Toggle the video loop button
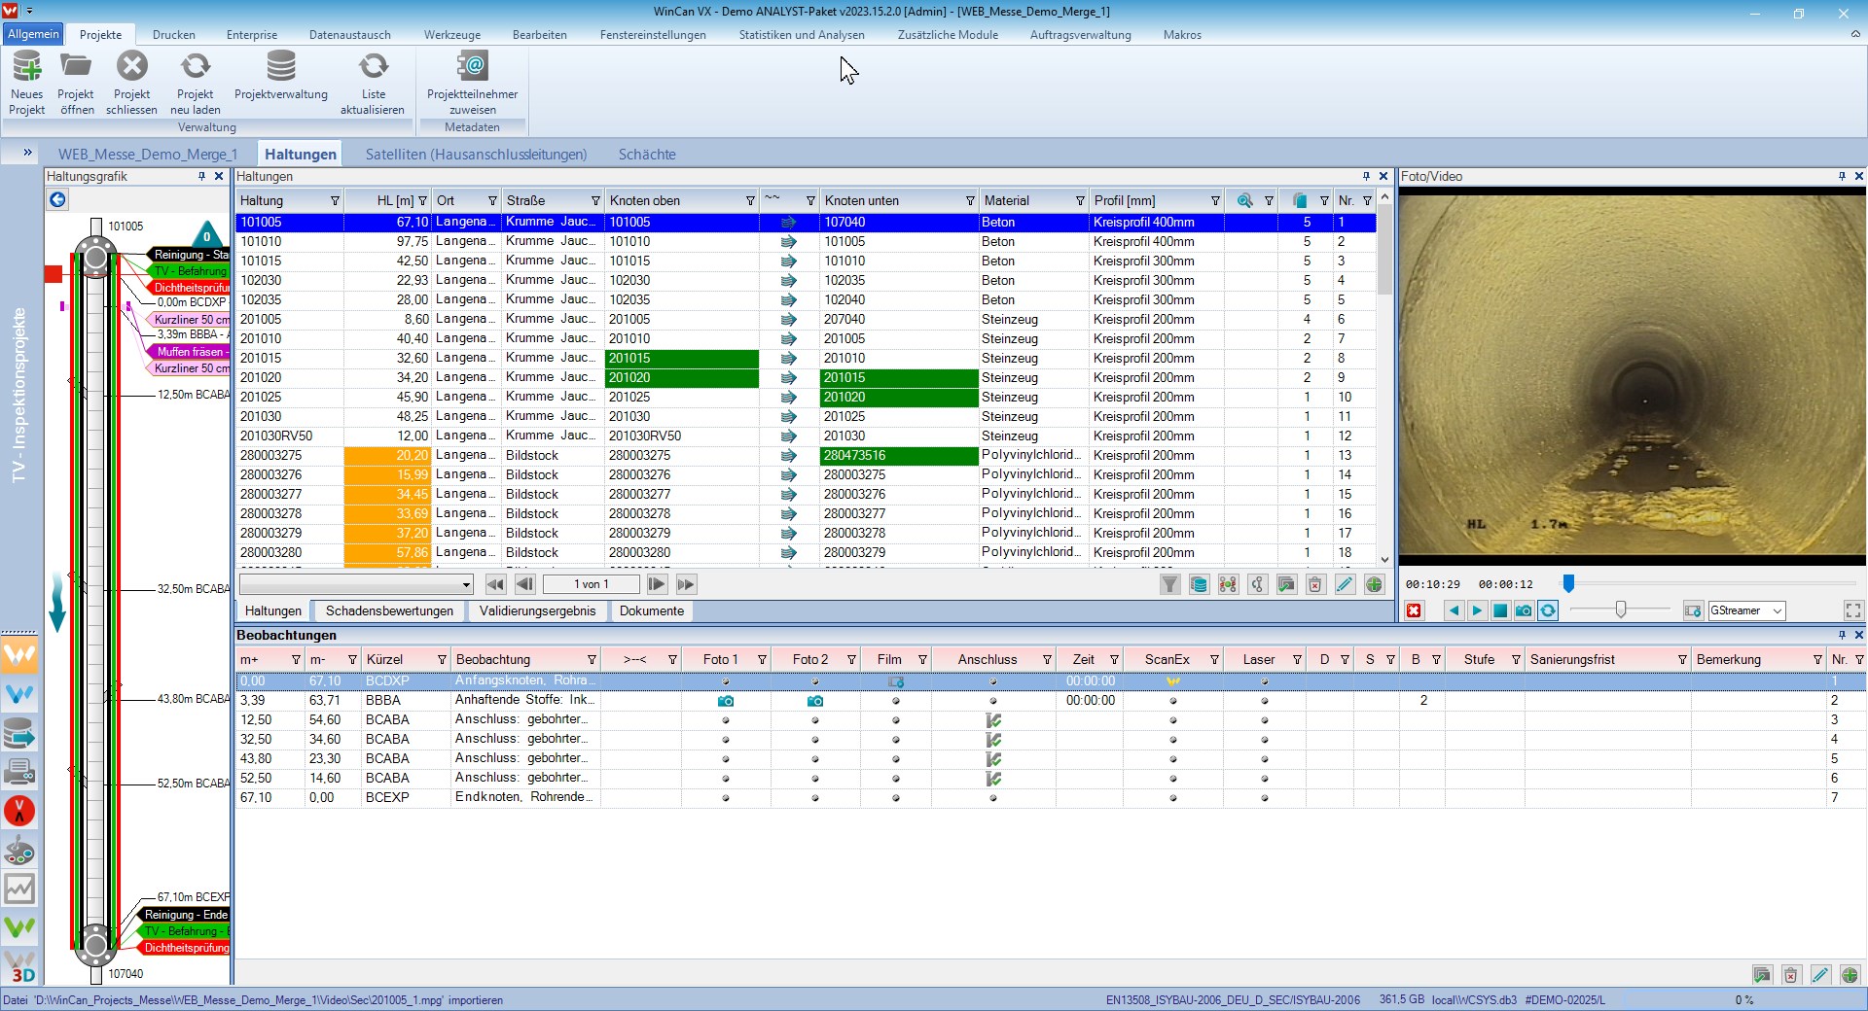Viewport: 1868px width, 1011px height. pyautogui.click(x=1548, y=610)
